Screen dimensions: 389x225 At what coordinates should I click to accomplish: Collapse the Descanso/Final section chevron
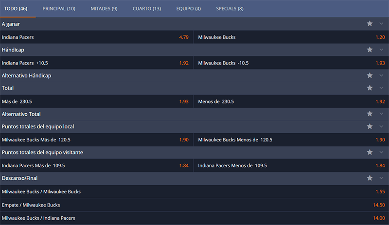tap(381, 178)
